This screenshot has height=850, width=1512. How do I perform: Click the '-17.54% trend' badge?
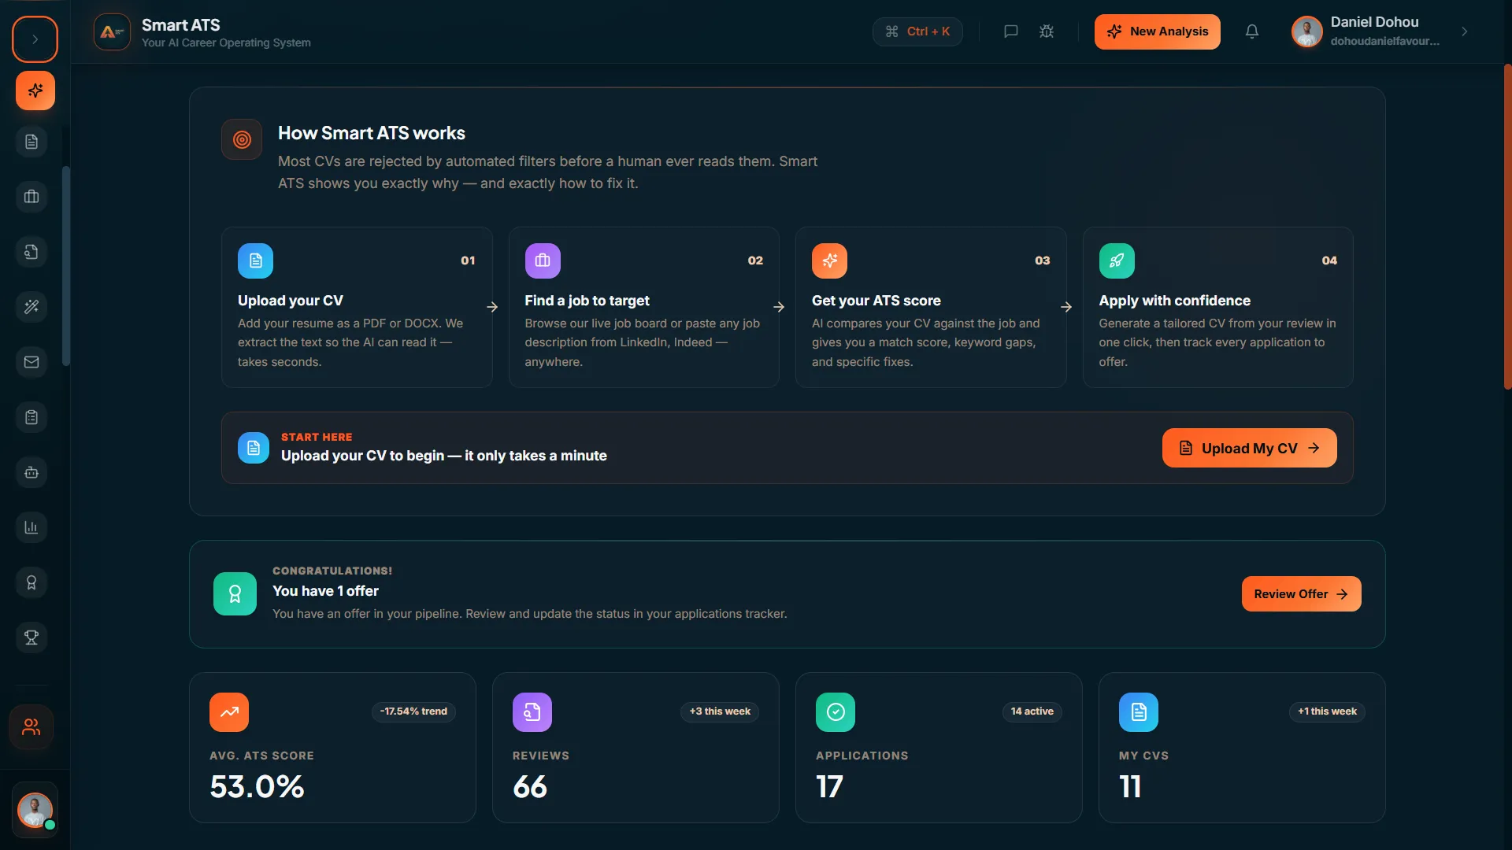click(x=413, y=711)
